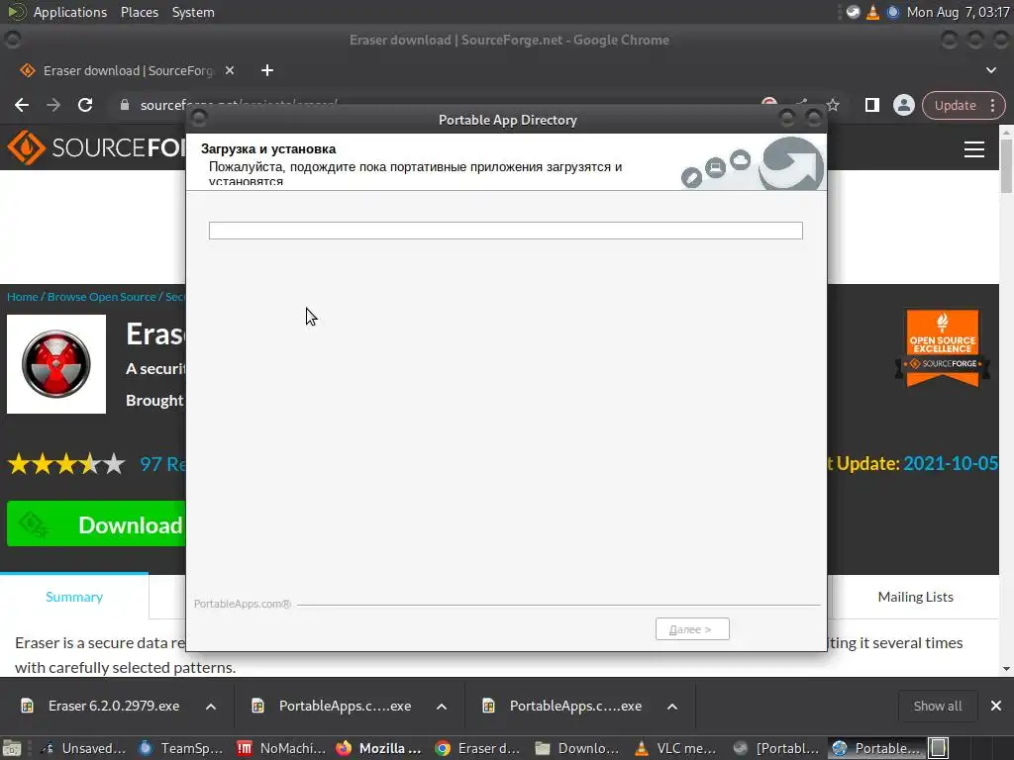This screenshot has width=1014, height=760.
Task: Switch to VLC media player taskbar entry
Action: (675, 748)
